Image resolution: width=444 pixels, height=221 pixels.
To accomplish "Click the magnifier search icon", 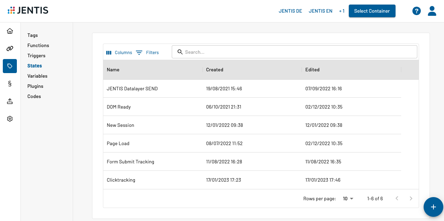I will click(x=180, y=52).
